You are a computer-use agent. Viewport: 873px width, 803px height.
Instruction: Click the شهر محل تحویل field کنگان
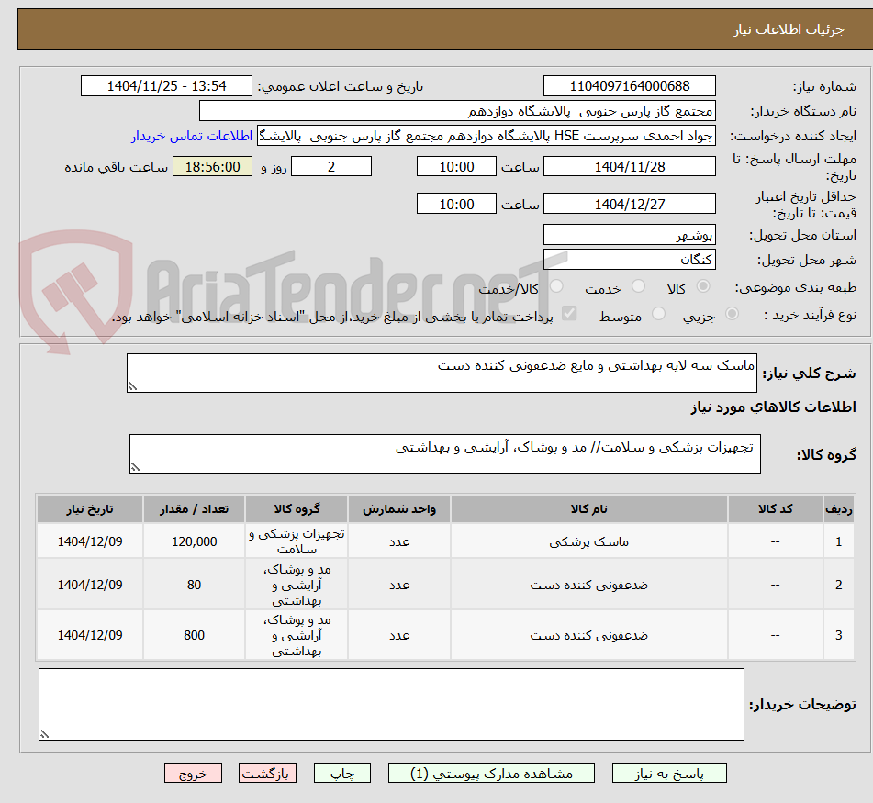click(629, 260)
